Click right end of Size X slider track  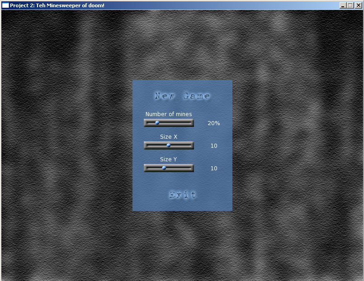click(x=190, y=145)
